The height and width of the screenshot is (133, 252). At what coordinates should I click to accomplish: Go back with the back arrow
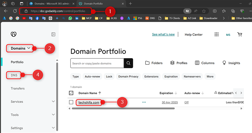click(x=6, y=11)
